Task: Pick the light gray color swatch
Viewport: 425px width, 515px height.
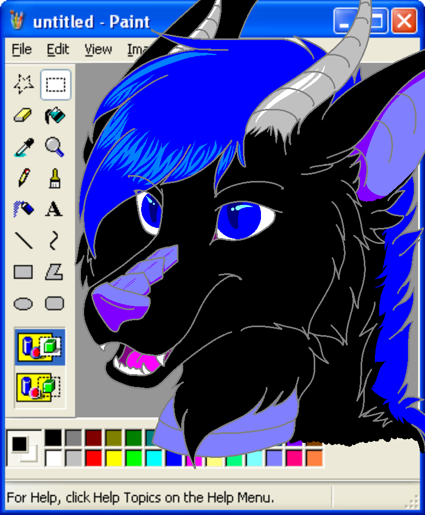Action: pos(73,458)
